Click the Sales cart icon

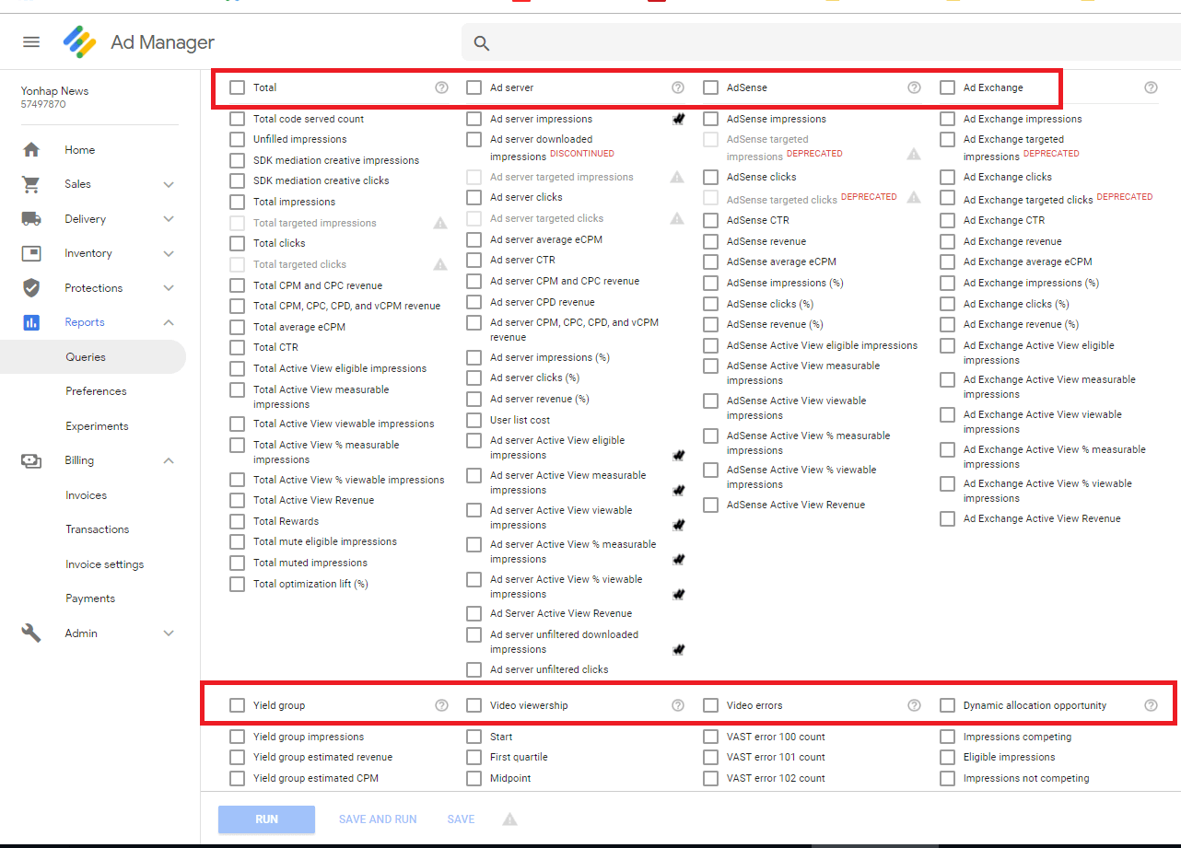pos(31,184)
